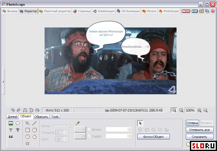Image resolution: width=217 pixels, height=151 pixels.
Task: Open the Обрезать tab
Action: [x=41, y=117]
